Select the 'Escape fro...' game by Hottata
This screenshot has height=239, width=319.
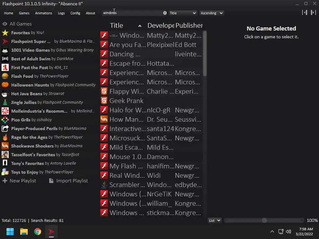(x=151, y=63)
